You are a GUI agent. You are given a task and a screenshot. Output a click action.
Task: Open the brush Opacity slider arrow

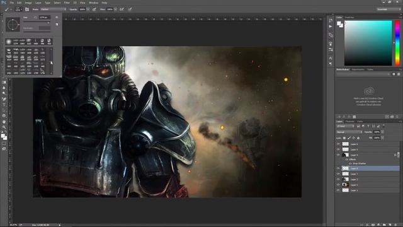88,9
